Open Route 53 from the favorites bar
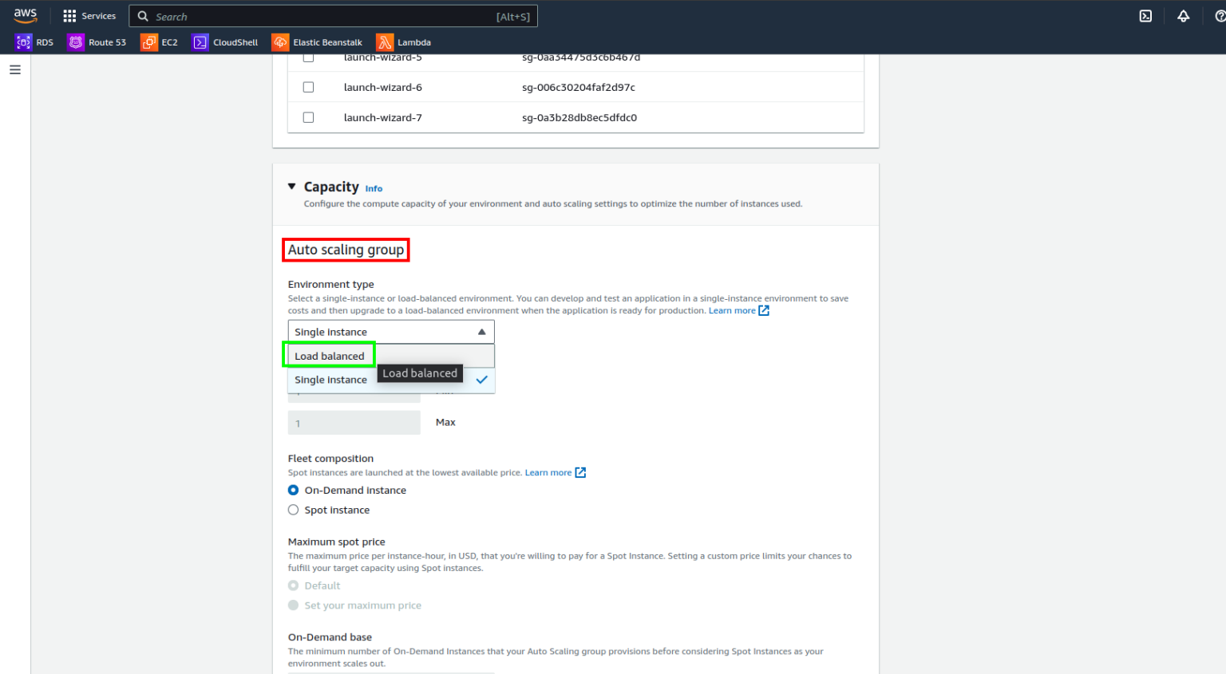 pos(76,41)
